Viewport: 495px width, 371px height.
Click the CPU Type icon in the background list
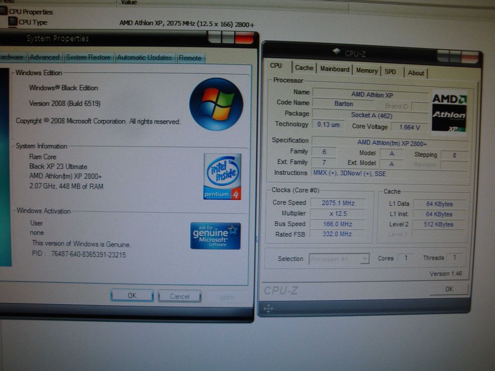pos(13,22)
